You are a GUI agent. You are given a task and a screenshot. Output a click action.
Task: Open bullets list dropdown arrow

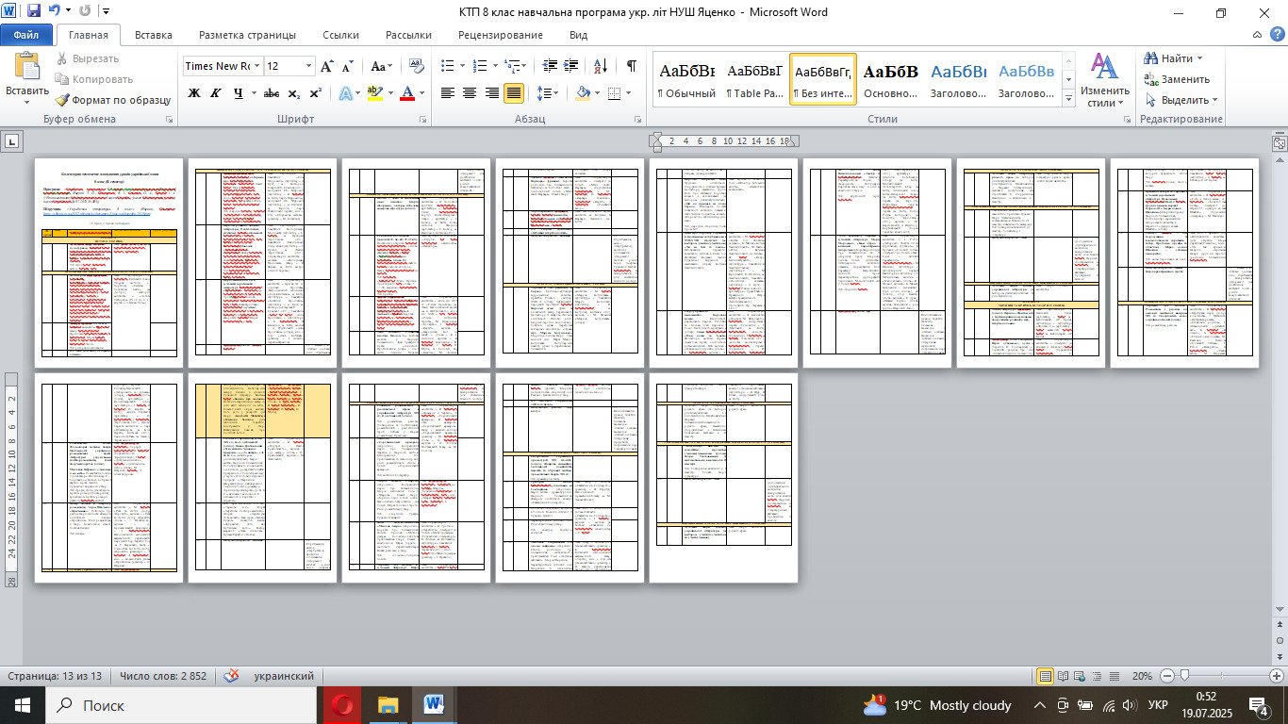(x=460, y=66)
